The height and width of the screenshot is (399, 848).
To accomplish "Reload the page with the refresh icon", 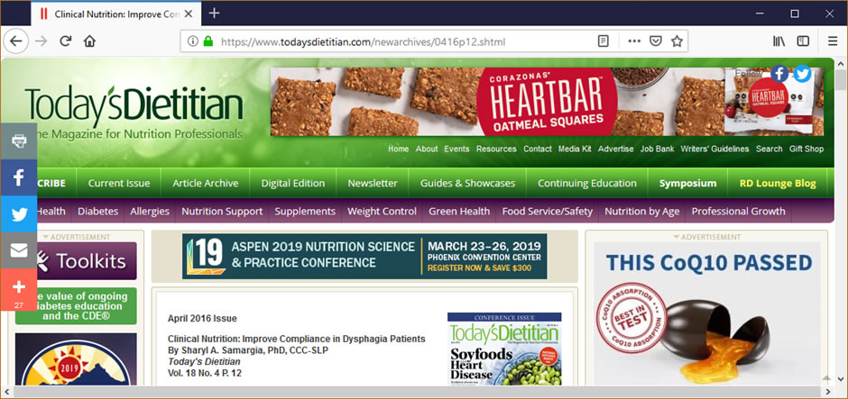I will [x=66, y=41].
